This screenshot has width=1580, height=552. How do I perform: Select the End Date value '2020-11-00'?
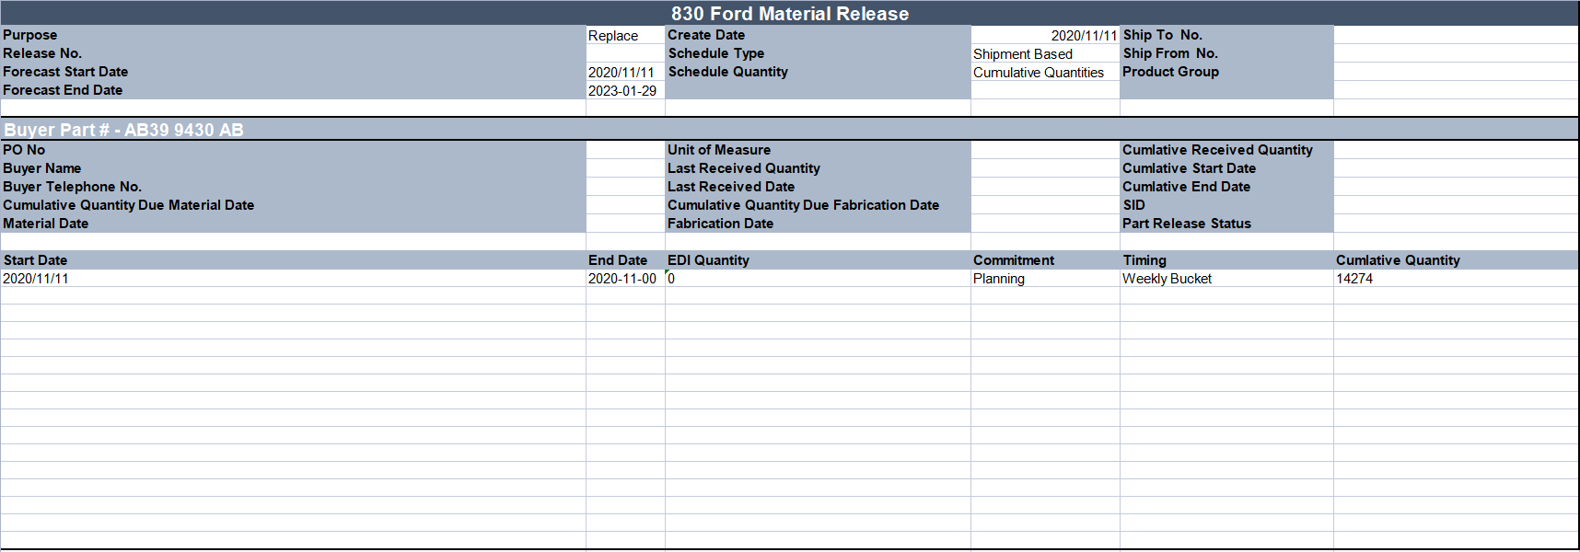625,279
